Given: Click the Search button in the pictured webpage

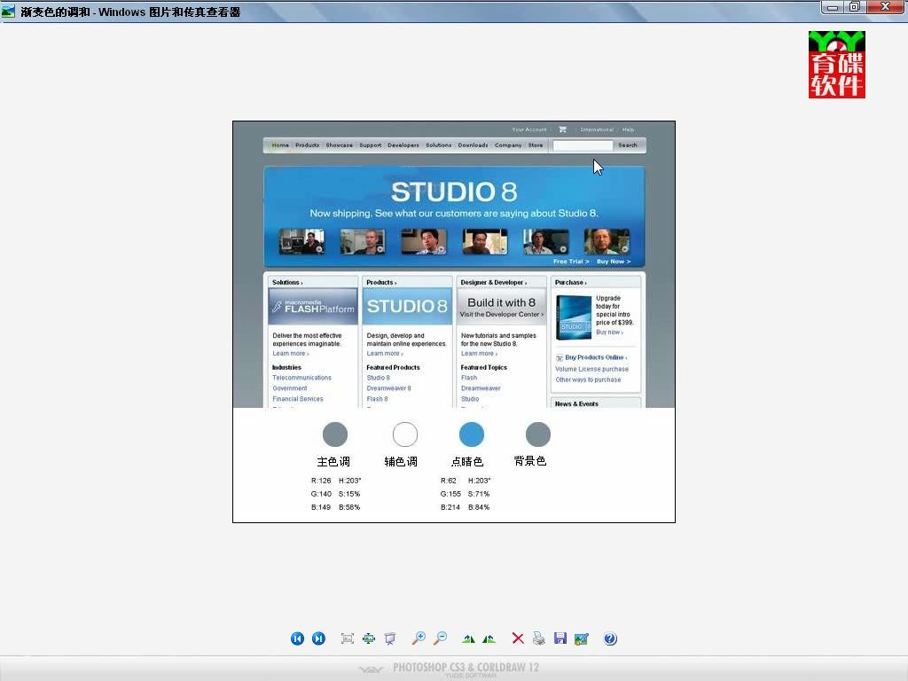Looking at the screenshot, I should [x=628, y=145].
